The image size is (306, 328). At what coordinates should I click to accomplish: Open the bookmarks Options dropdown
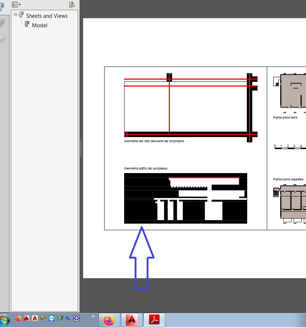[x=16, y=4]
